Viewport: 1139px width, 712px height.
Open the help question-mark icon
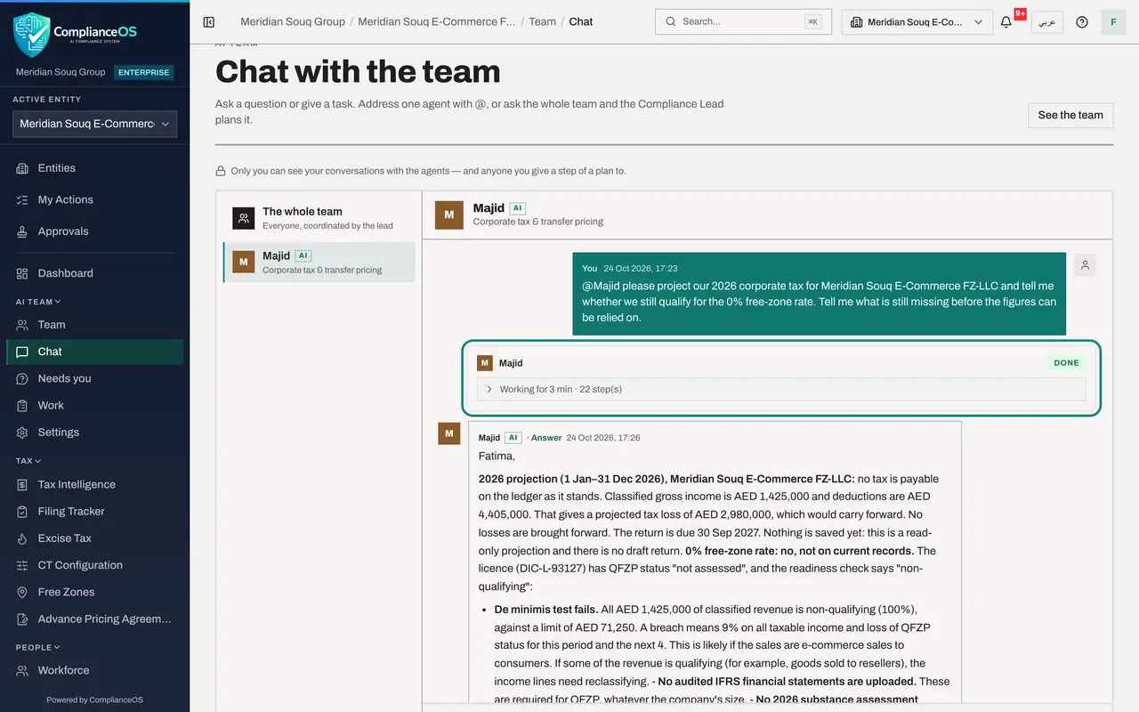pyautogui.click(x=1082, y=22)
